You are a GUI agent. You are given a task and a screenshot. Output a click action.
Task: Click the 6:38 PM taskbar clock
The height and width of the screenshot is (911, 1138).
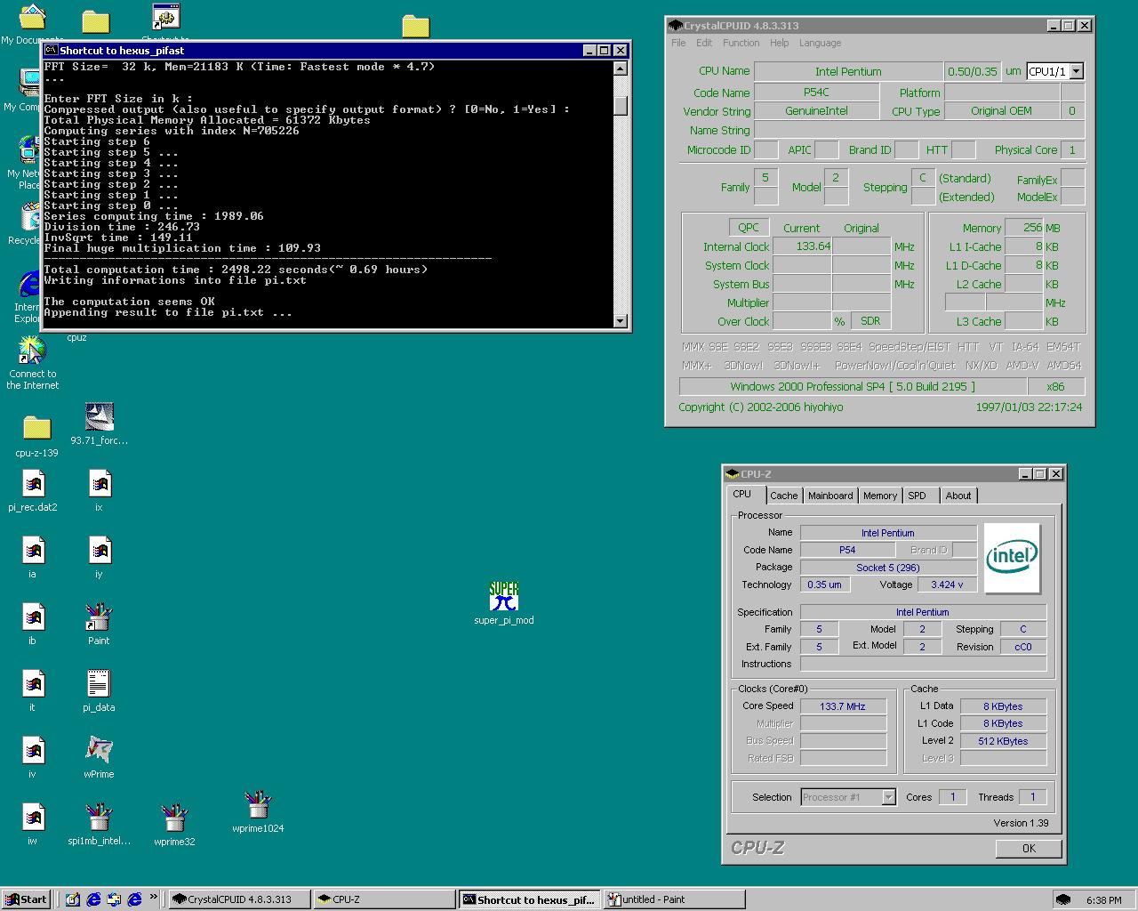[x=1103, y=900]
